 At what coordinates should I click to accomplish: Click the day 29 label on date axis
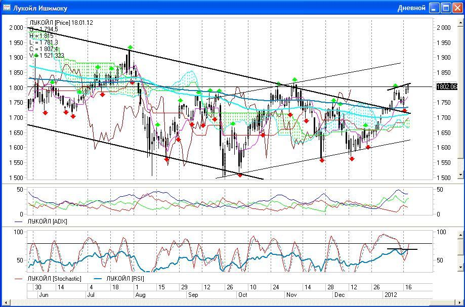184,287
